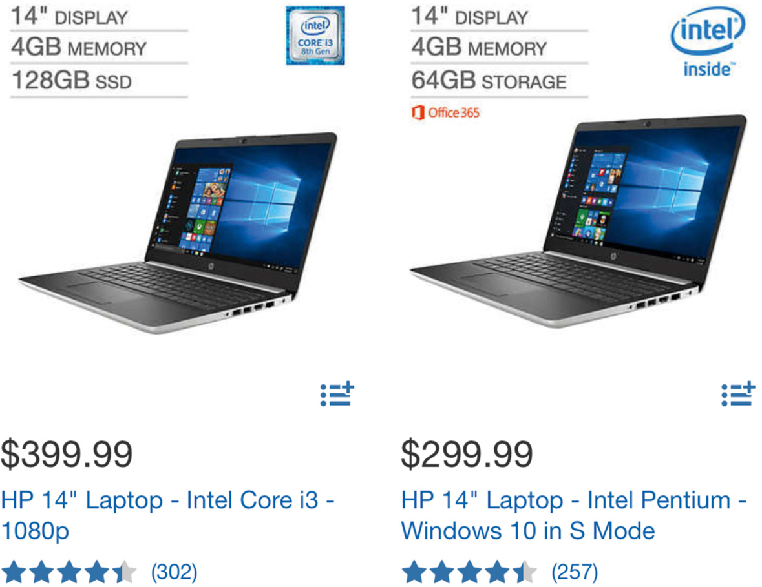Click the Intel Core i3 8th Gen badge
The height and width of the screenshot is (587, 762).
(x=315, y=36)
